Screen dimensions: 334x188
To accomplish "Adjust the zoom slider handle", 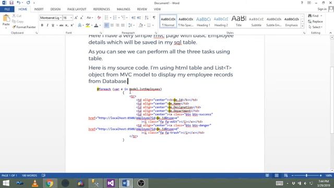I will [x=306, y=175].
